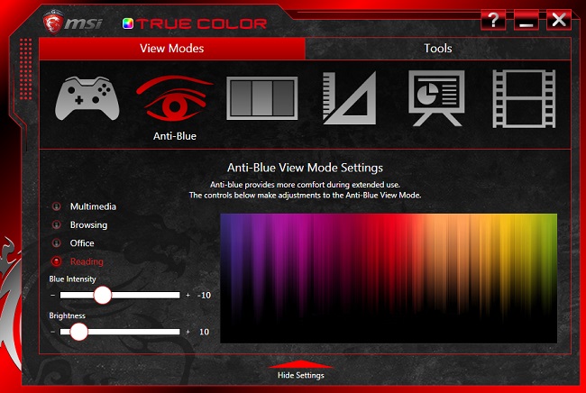Screen dimensions: 586x393
Task: Click the Blue Intensity label
Action: [x=72, y=279]
